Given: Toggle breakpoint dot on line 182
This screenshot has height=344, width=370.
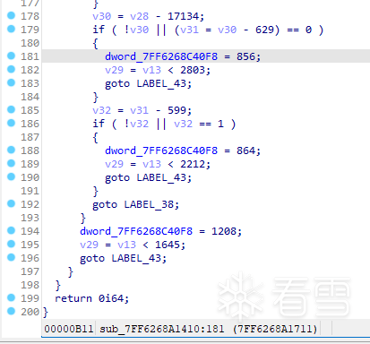Looking at the screenshot, I should (x=11, y=69).
